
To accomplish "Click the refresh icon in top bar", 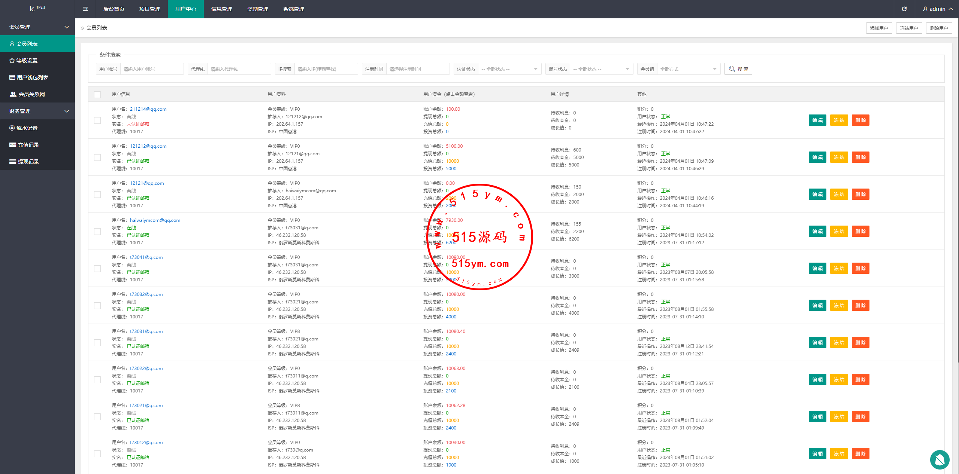I will click(x=904, y=9).
